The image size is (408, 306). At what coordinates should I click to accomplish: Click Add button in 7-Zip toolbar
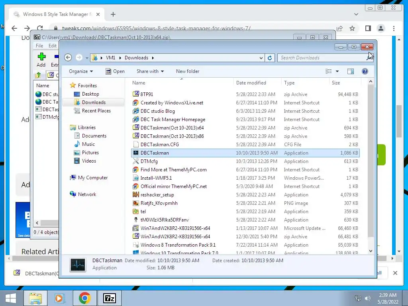coord(41,60)
